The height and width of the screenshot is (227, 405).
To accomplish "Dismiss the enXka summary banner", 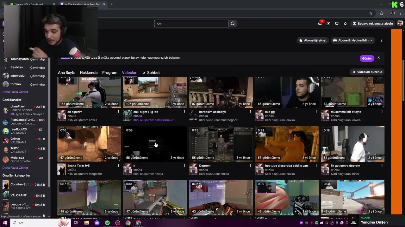I will [378, 58].
